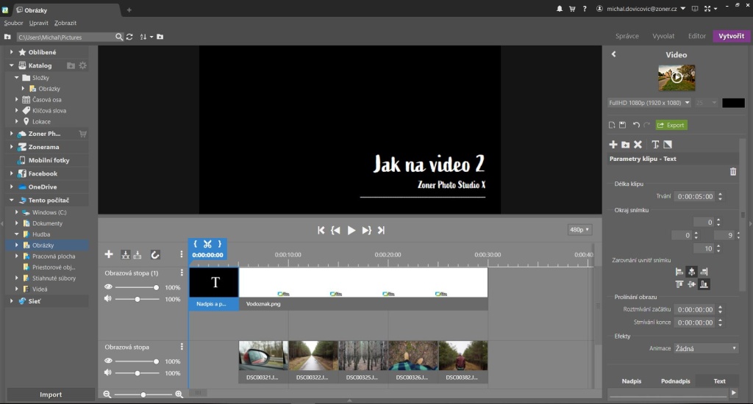Play the video preview
The image size is (753, 404).
point(351,231)
